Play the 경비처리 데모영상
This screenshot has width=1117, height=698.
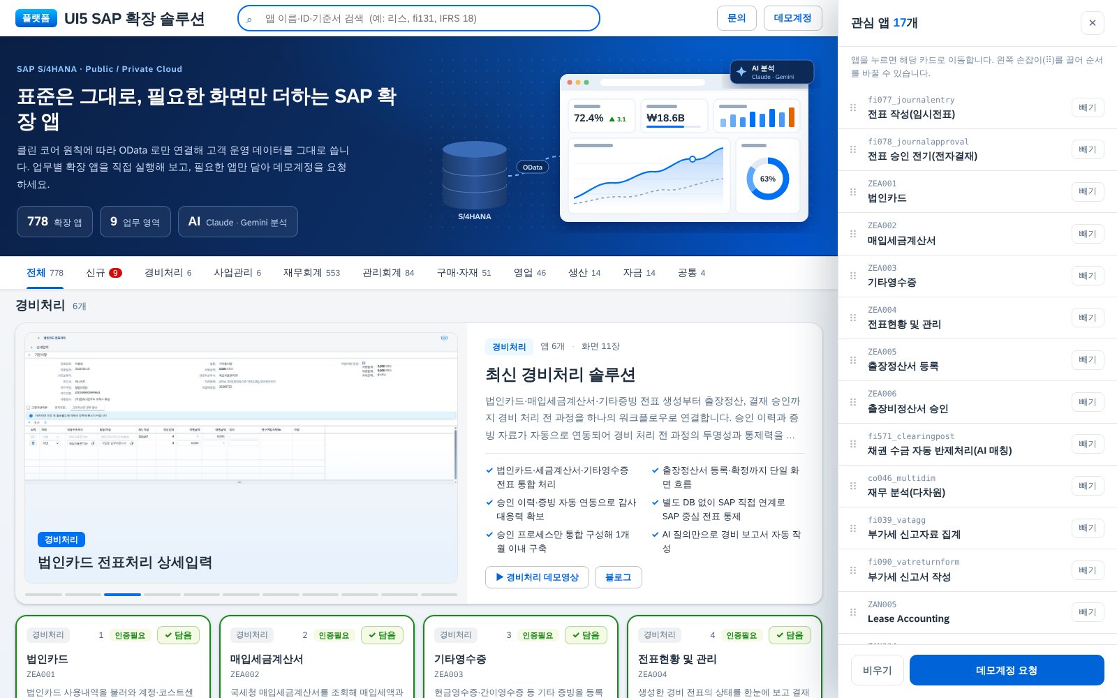point(537,577)
